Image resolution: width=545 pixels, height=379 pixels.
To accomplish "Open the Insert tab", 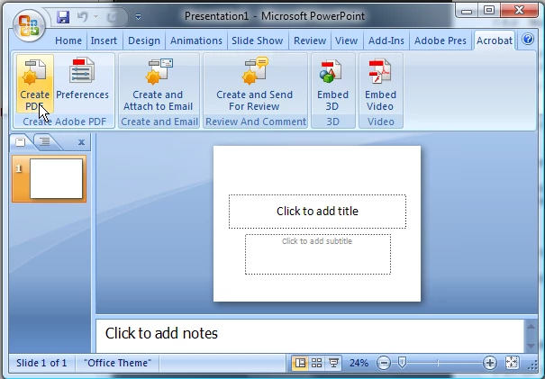I will point(104,41).
